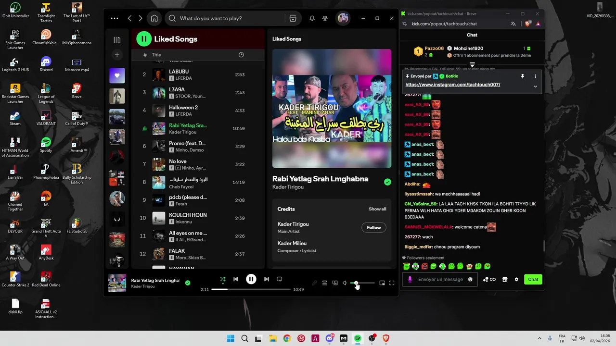Open Spotify Home via the house icon
The width and height of the screenshot is (616, 346).
click(154, 18)
